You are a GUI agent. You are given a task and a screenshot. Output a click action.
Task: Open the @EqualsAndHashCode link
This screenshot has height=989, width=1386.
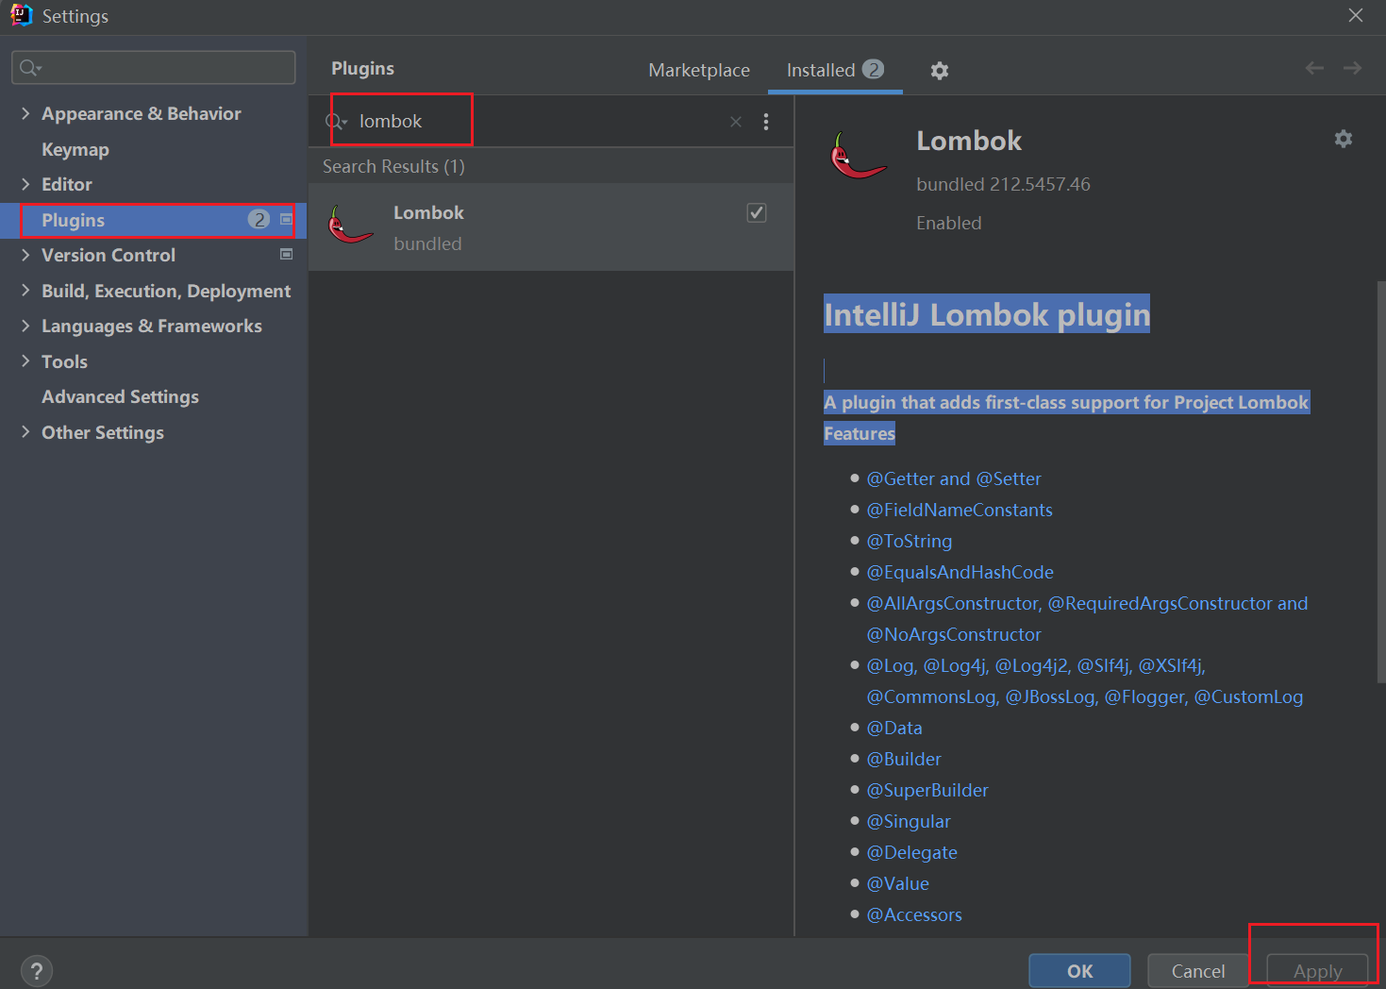[960, 572]
